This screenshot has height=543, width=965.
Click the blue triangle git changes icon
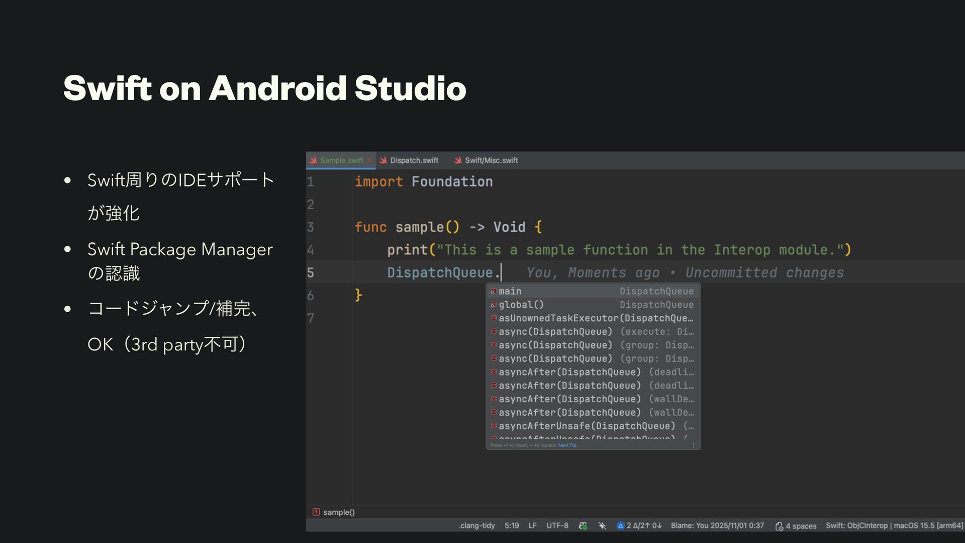click(621, 526)
